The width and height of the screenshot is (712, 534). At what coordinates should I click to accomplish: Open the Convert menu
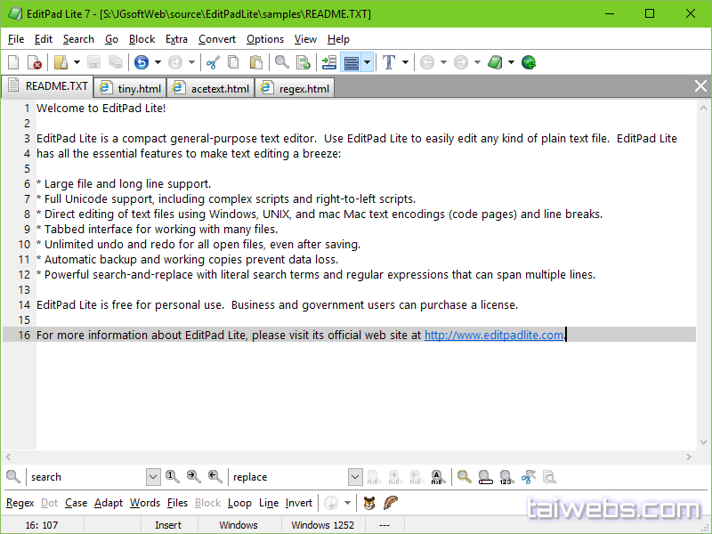click(x=217, y=39)
